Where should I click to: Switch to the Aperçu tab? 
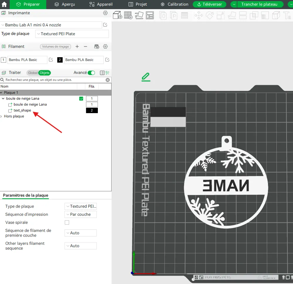[65, 4]
